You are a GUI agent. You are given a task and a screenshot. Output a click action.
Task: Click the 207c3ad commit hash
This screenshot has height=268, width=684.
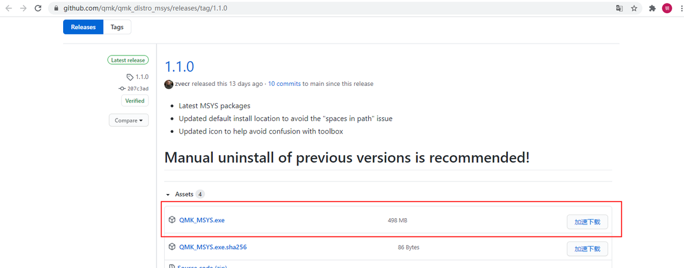[138, 89]
